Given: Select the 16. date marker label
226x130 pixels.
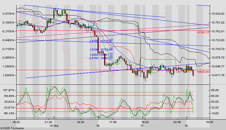Looking at the screenshot, I should tap(98, 126).
